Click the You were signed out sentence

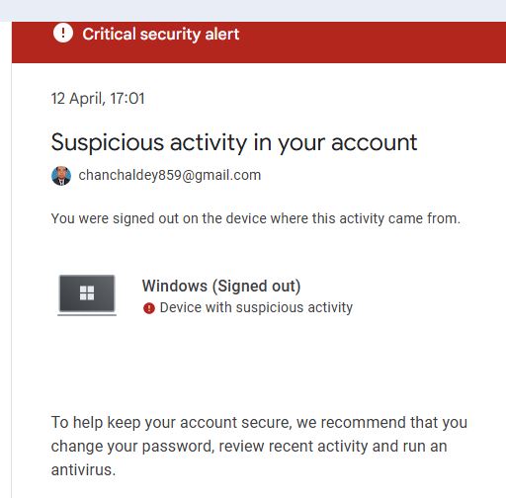pyautogui.click(x=256, y=218)
